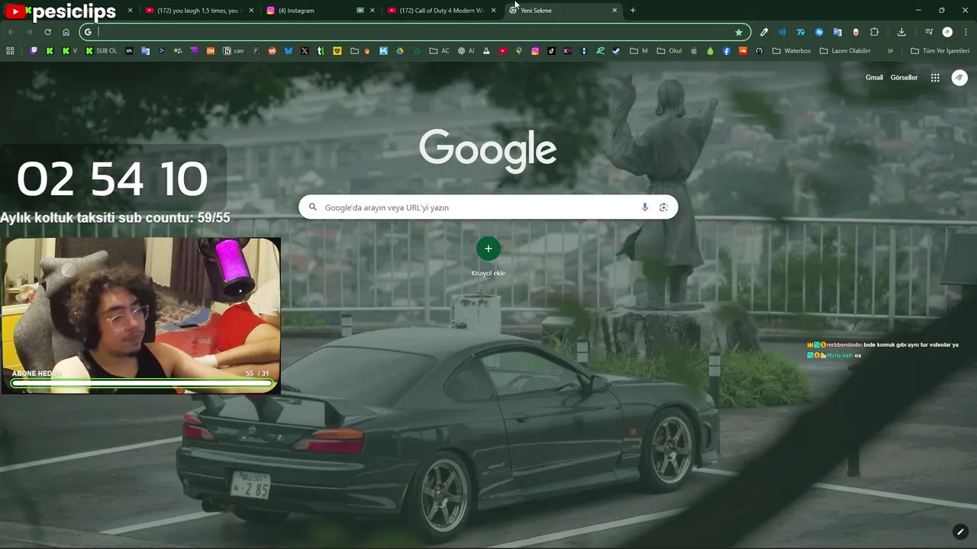Bookmark this tab with the star

click(x=739, y=32)
